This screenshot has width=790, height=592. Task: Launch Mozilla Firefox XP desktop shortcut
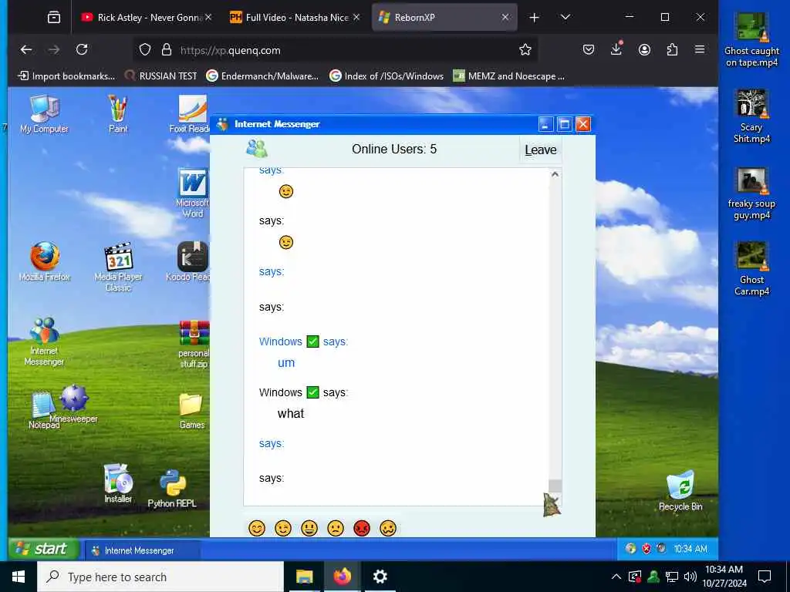(x=44, y=261)
